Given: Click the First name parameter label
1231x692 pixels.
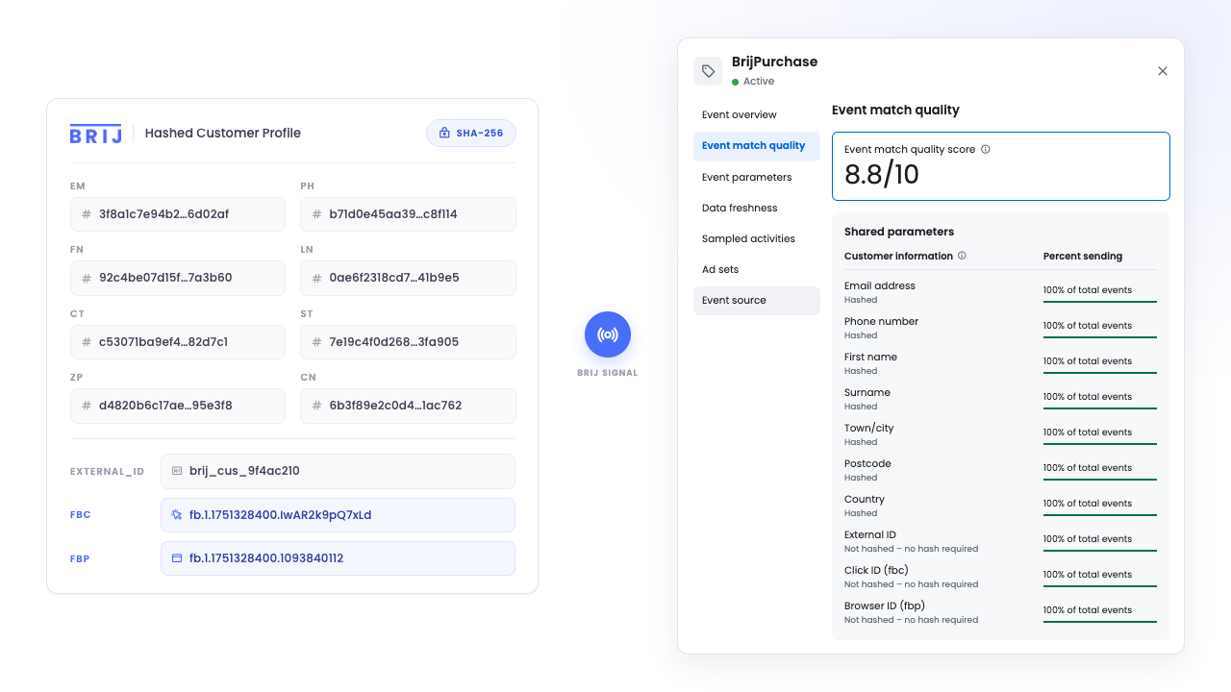Looking at the screenshot, I should [871, 357].
